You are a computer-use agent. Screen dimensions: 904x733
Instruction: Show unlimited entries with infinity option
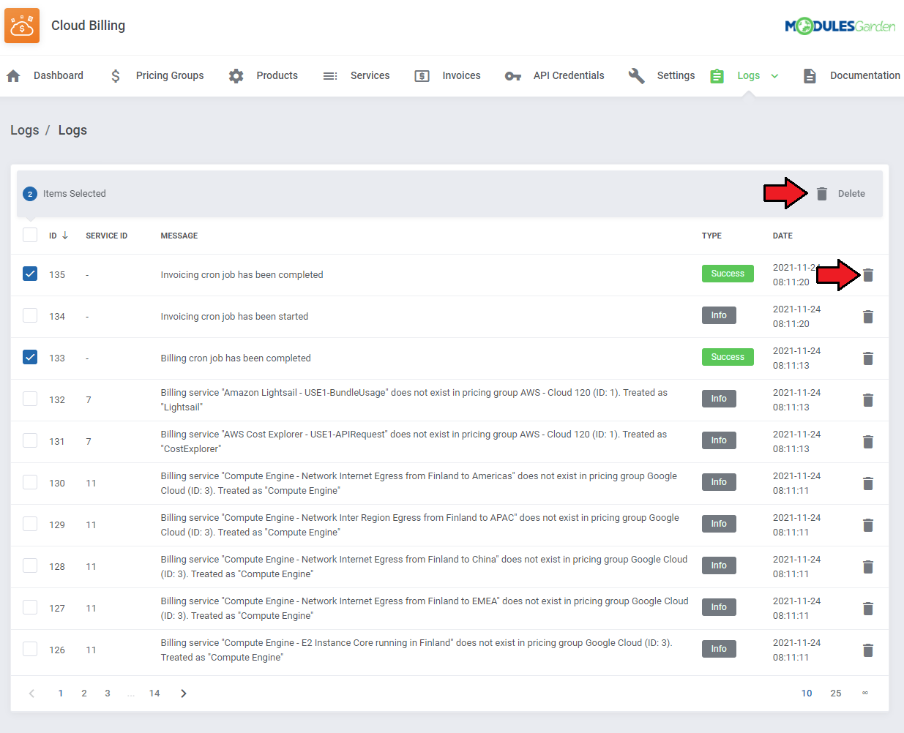[x=865, y=693]
